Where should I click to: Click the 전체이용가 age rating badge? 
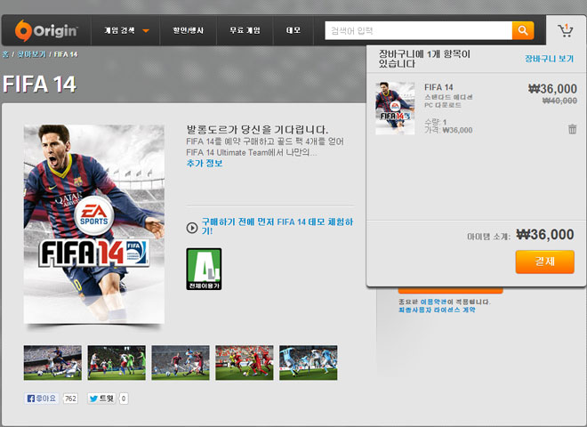pyautogui.click(x=204, y=269)
